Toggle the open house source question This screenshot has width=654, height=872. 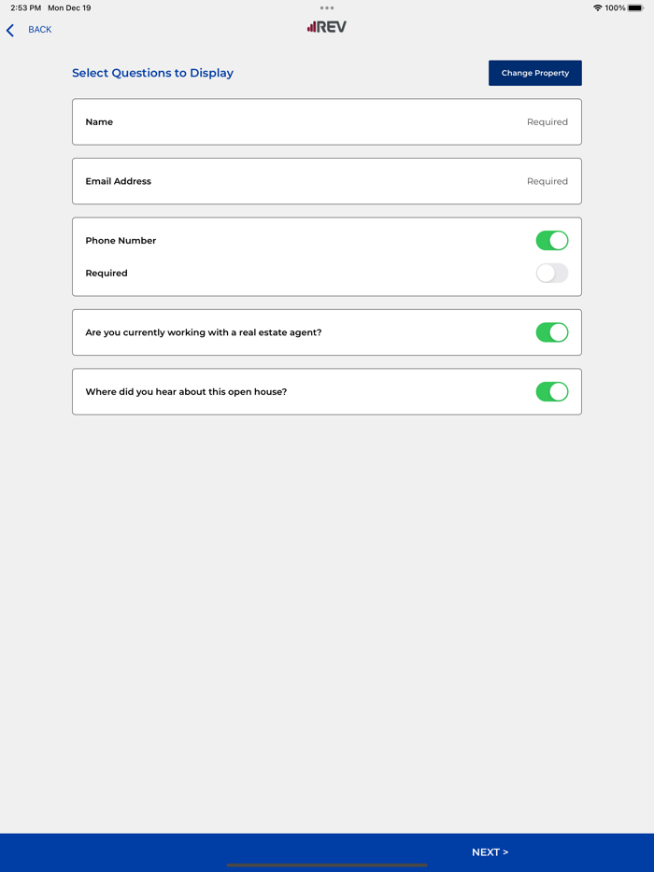[x=551, y=392]
